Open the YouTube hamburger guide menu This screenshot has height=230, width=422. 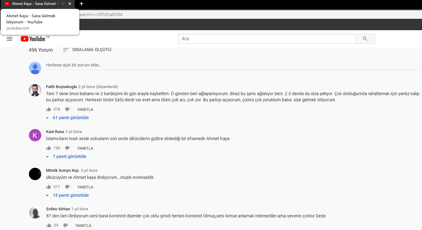pyautogui.click(x=10, y=39)
